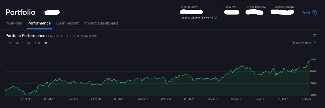
Task: Click the Net Liquidity value
Action: tap(191, 12)
